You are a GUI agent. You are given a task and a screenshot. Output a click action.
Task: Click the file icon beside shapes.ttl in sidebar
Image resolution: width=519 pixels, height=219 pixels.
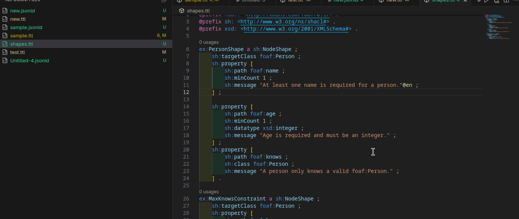click(5, 44)
